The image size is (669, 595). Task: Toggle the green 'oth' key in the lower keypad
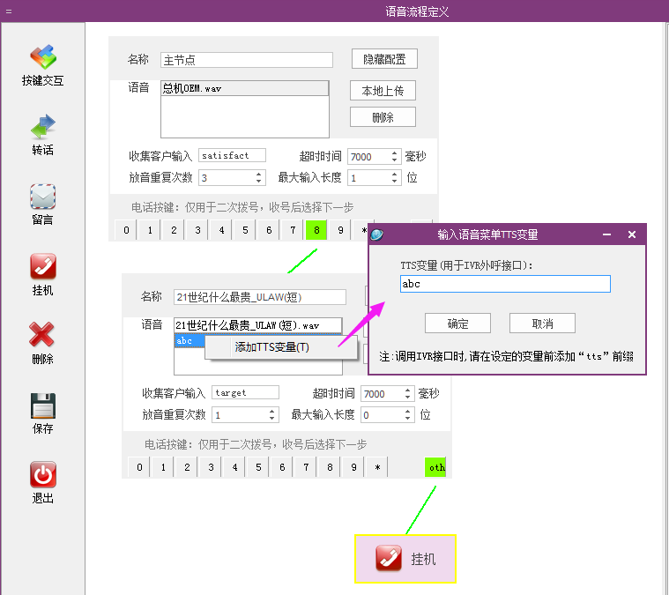(x=435, y=467)
